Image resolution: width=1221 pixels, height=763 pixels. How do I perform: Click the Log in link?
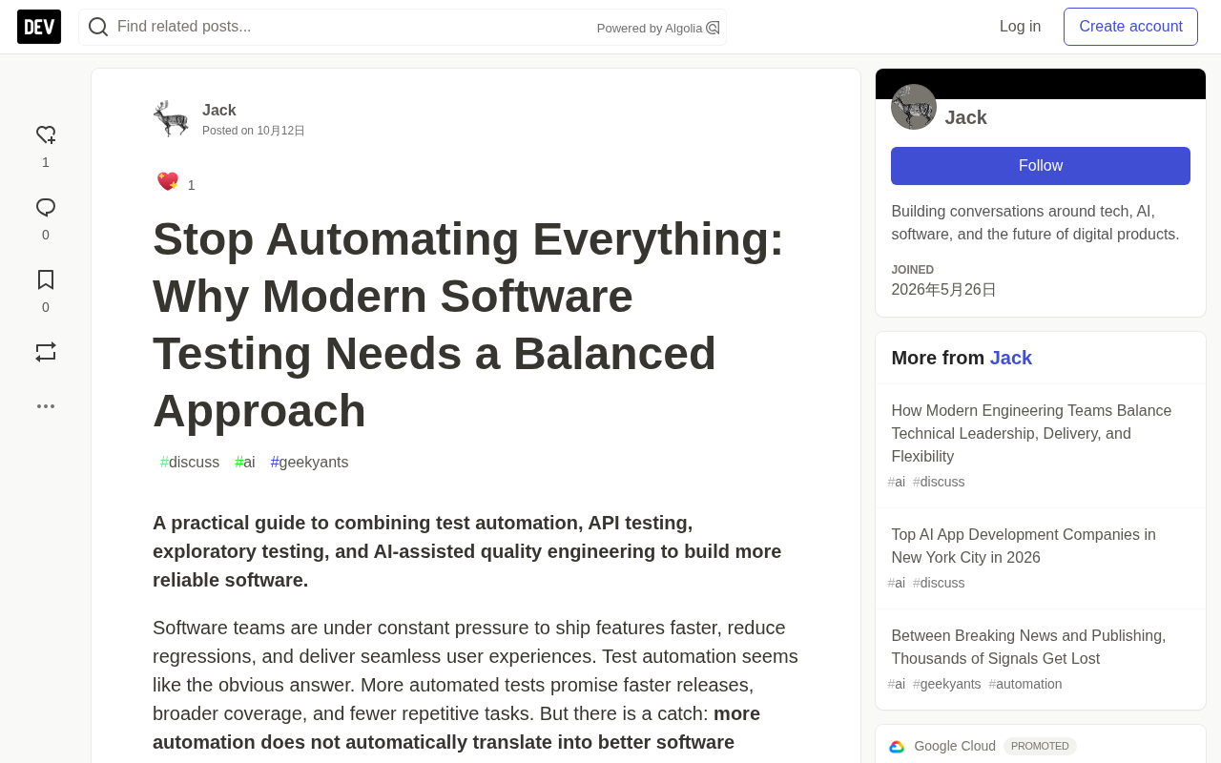point(1020,27)
